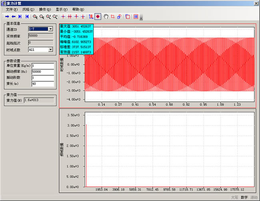Click the blue right arrow icon

pyautogui.click(x=7, y=16)
